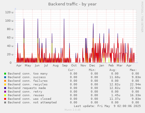Click the 'Max:' column header
This screenshot has height=113, width=145.
click(x=133, y=70)
